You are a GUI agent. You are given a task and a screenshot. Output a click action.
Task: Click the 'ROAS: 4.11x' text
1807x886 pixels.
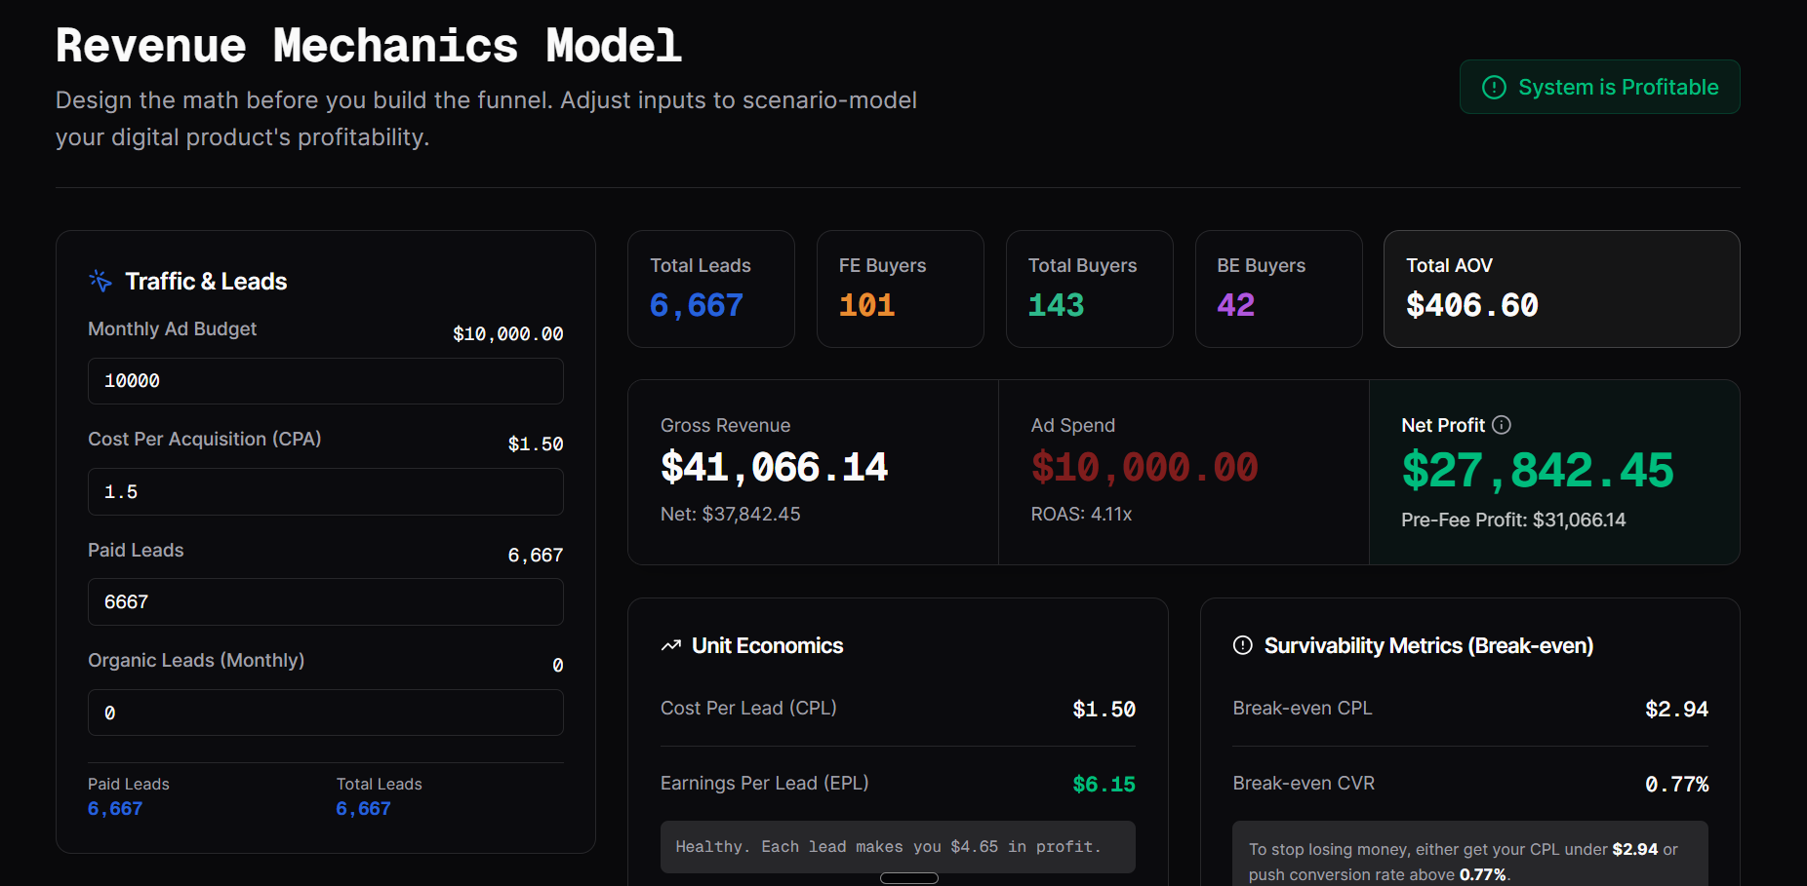coord(1081,514)
